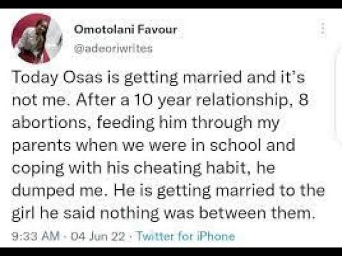Click the tweet line starting "not me. After"
Screen dimensions: 342x256
coord(160,100)
